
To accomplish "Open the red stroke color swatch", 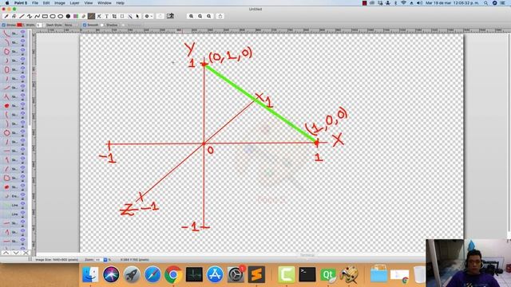I will (x=20, y=25).
